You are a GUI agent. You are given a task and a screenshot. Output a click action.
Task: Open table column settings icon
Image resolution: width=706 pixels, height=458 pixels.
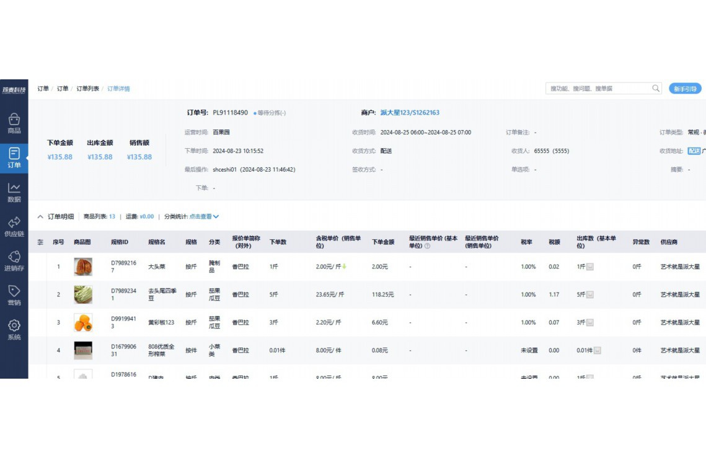coord(40,242)
